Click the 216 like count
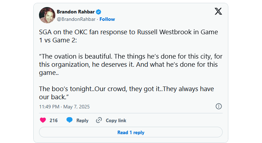This screenshot has width=262, height=143. (54, 120)
